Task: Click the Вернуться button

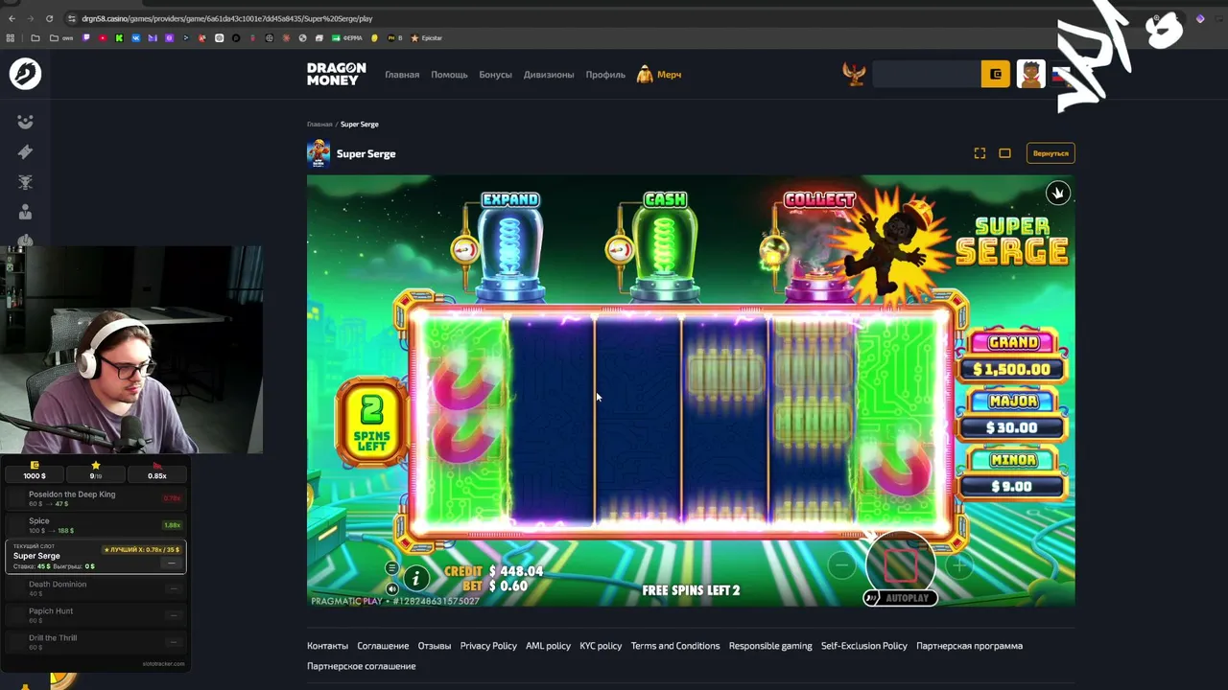Action: click(x=1051, y=153)
